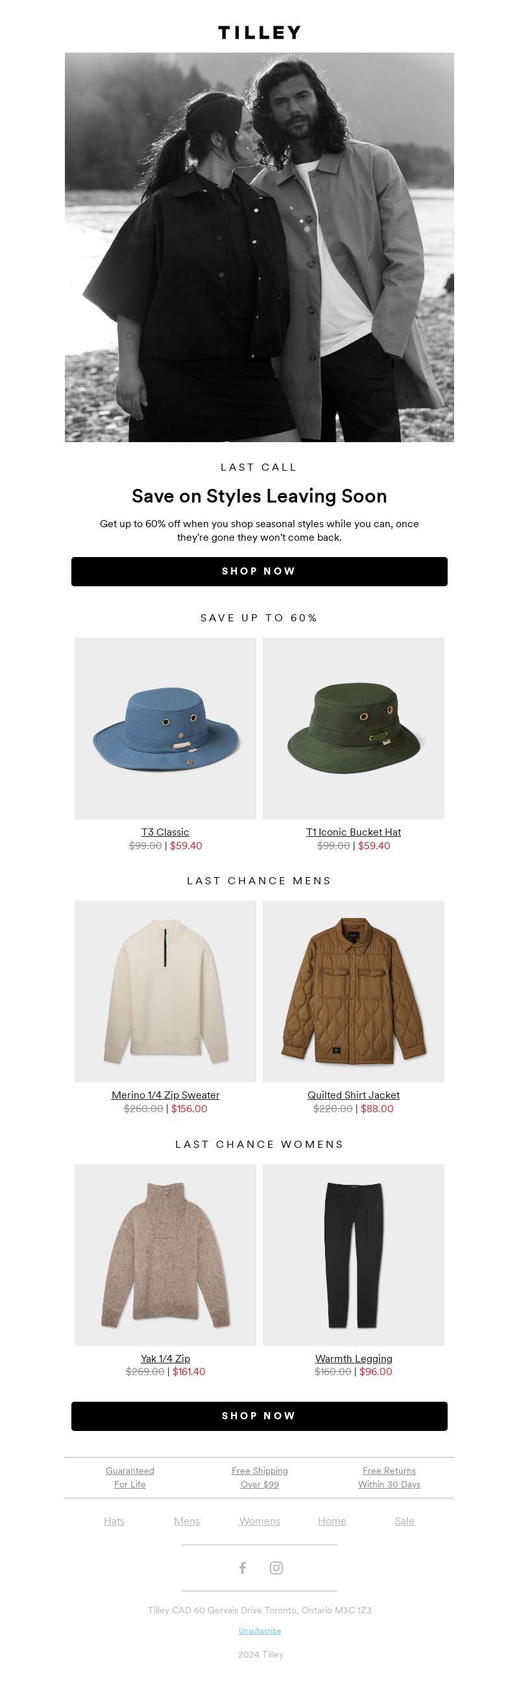Open the blue T3 Classic hat image

click(165, 728)
